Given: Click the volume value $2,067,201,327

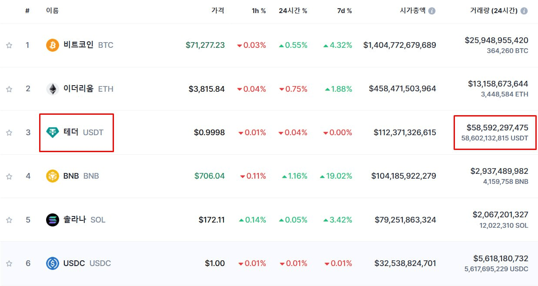Looking at the screenshot, I should (501, 214).
